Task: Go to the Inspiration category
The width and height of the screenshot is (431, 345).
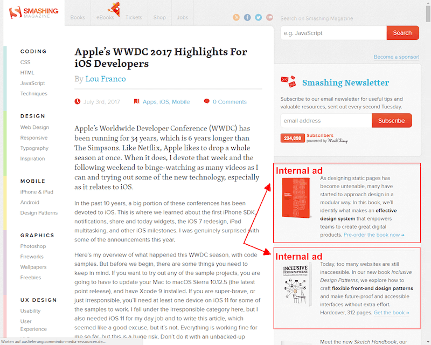Action: (32, 158)
